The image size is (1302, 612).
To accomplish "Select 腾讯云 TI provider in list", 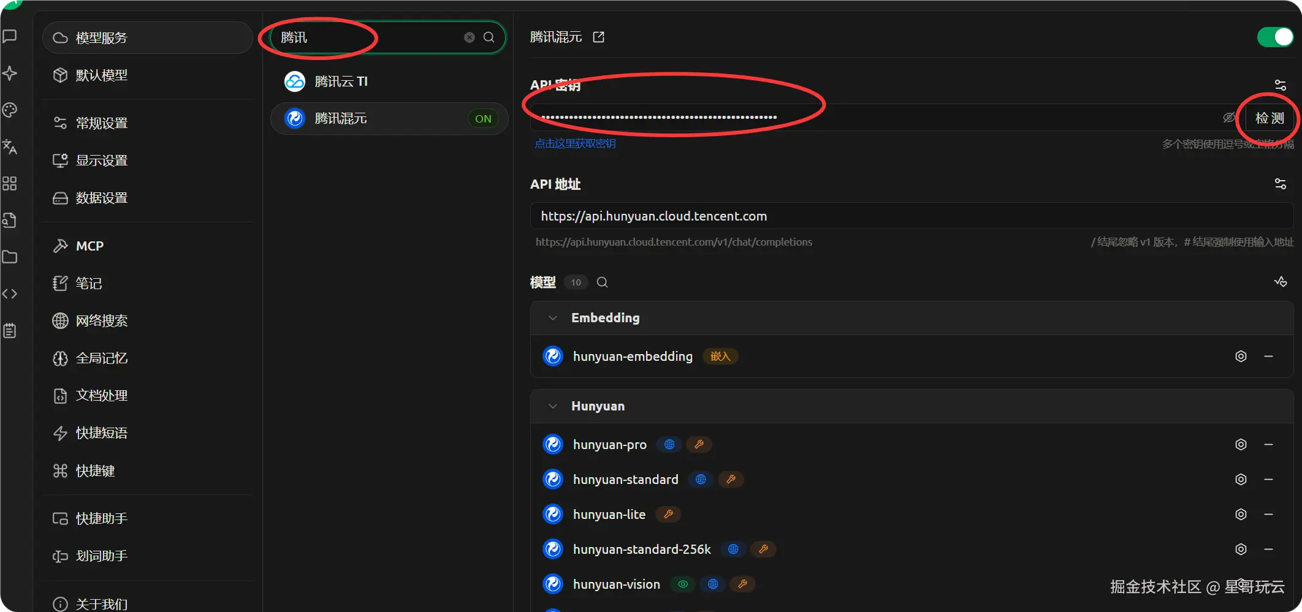I will pos(389,81).
